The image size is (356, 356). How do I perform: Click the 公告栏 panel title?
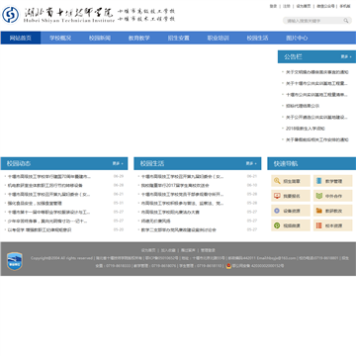(293, 56)
